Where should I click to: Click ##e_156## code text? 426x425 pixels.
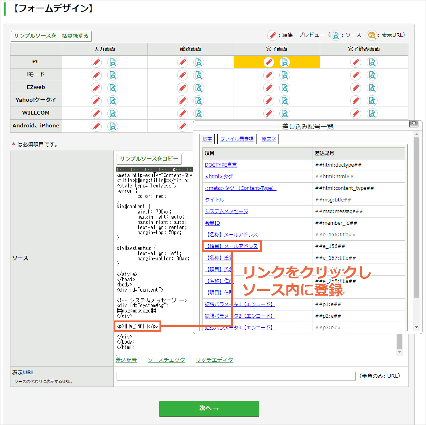(330, 246)
